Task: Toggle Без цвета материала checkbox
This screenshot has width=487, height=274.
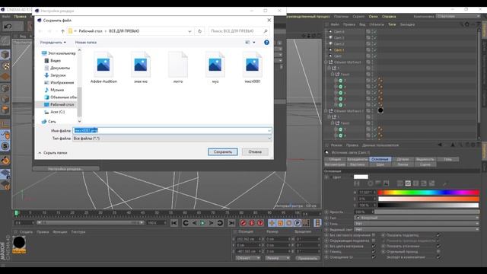Action: click(374, 246)
